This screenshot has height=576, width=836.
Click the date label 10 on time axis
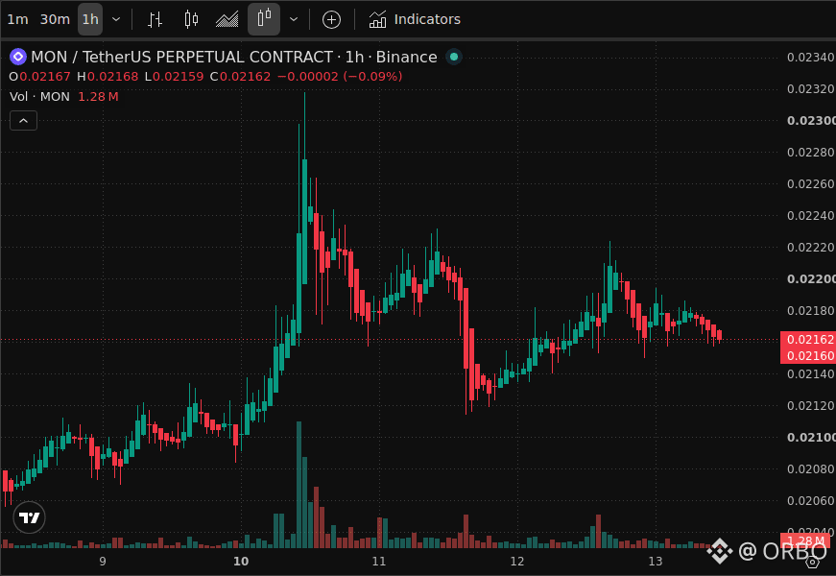coord(241,561)
